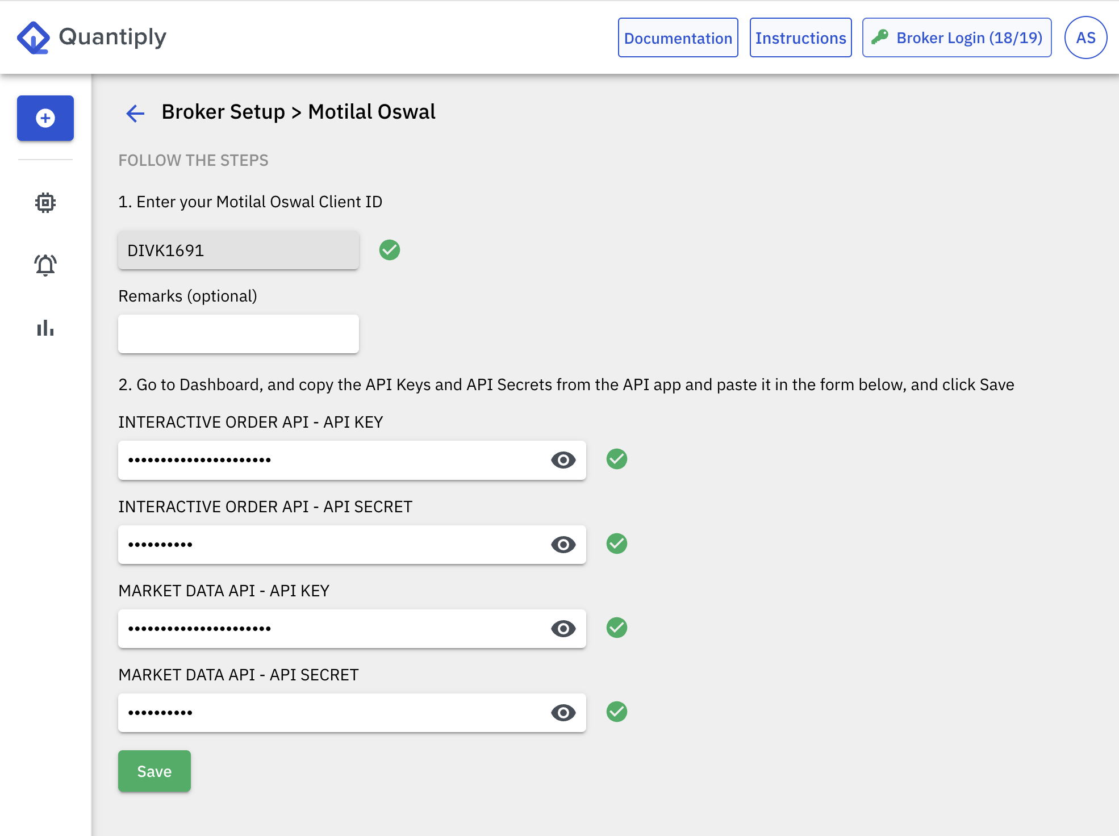Toggle visibility of Market Data API Secret
This screenshot has height=836, width=1119.
(563, 713)
